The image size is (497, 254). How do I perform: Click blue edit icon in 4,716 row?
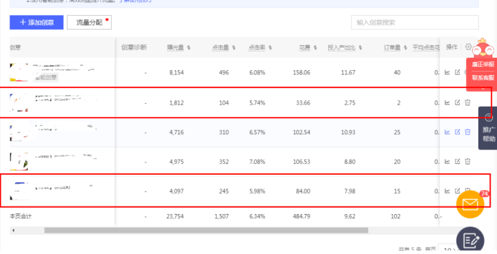(x=458, y=131)
